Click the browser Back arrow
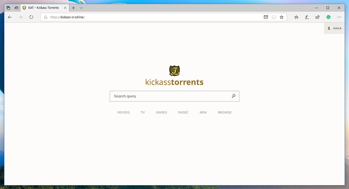Image resolution: width=349 pixels, height=189 pixels. (10, 17)
